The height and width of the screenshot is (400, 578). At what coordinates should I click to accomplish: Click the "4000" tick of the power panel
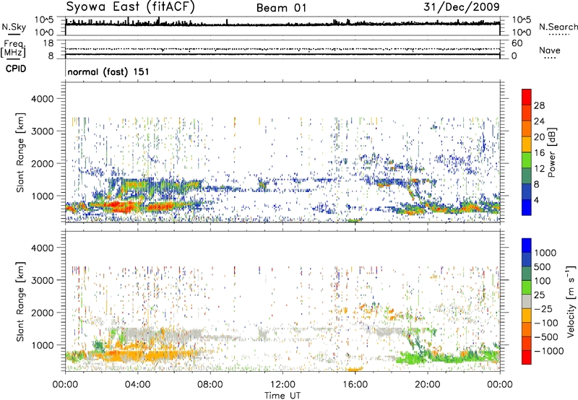coord(43,99)
